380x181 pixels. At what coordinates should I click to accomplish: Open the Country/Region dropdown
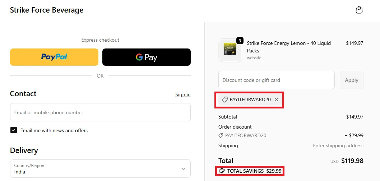pyautogui.click(x=100, y=169)
